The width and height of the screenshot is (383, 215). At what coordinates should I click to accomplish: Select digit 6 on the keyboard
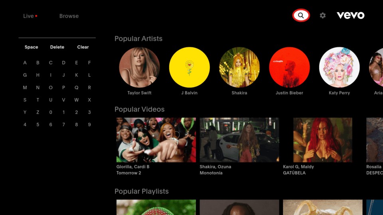51,125
